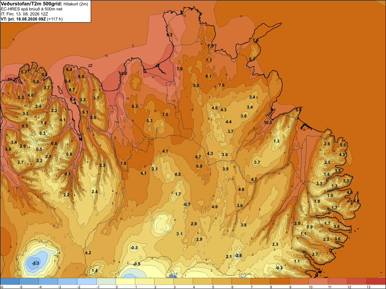Click the -0.5 temperature value
The image size is (386, 289).
[x=137, y=264]
